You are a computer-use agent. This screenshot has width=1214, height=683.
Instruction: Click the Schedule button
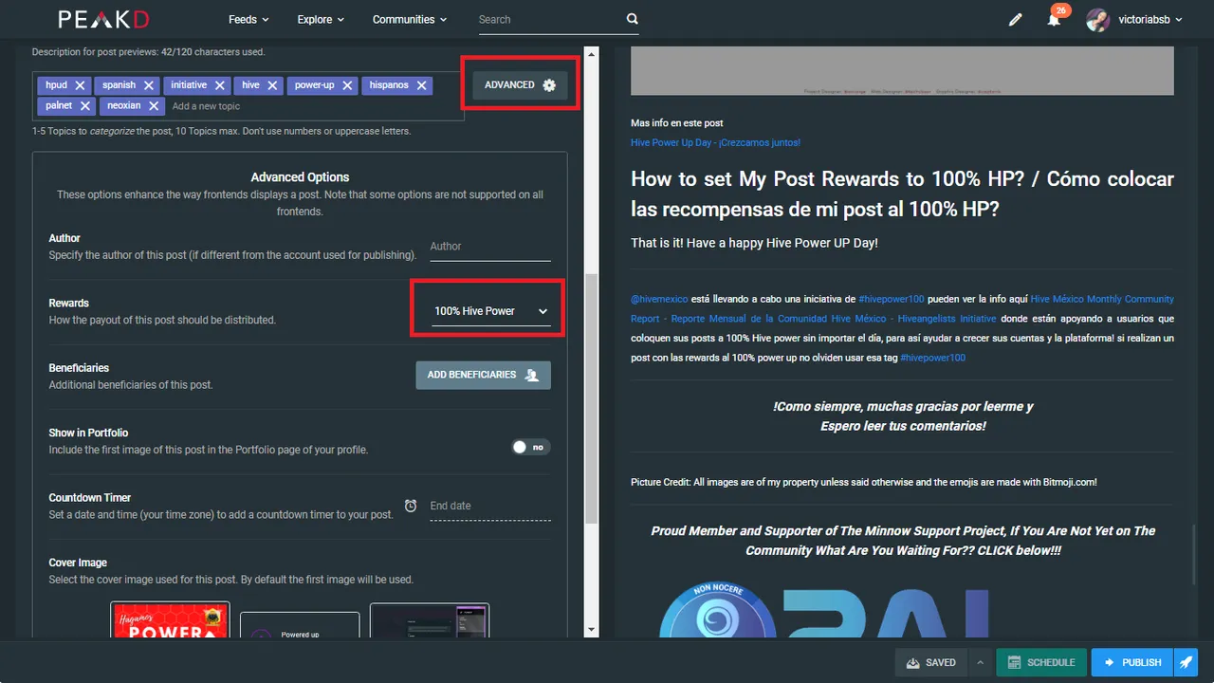pos(1041,662)
